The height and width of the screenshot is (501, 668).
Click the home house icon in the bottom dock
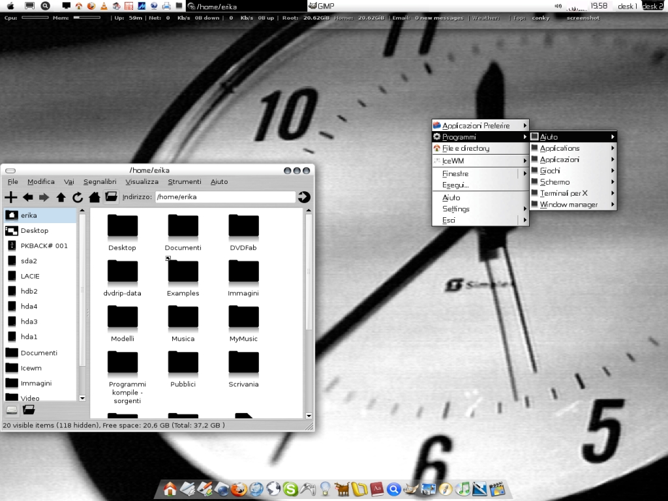point(170,489)
